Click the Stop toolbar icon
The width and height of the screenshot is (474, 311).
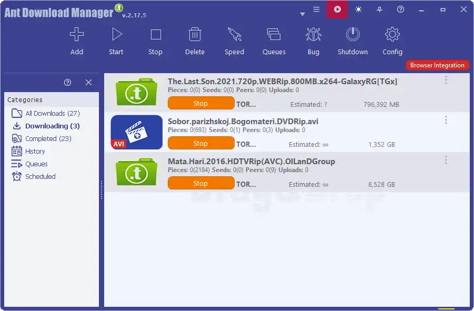pos(156,34)
